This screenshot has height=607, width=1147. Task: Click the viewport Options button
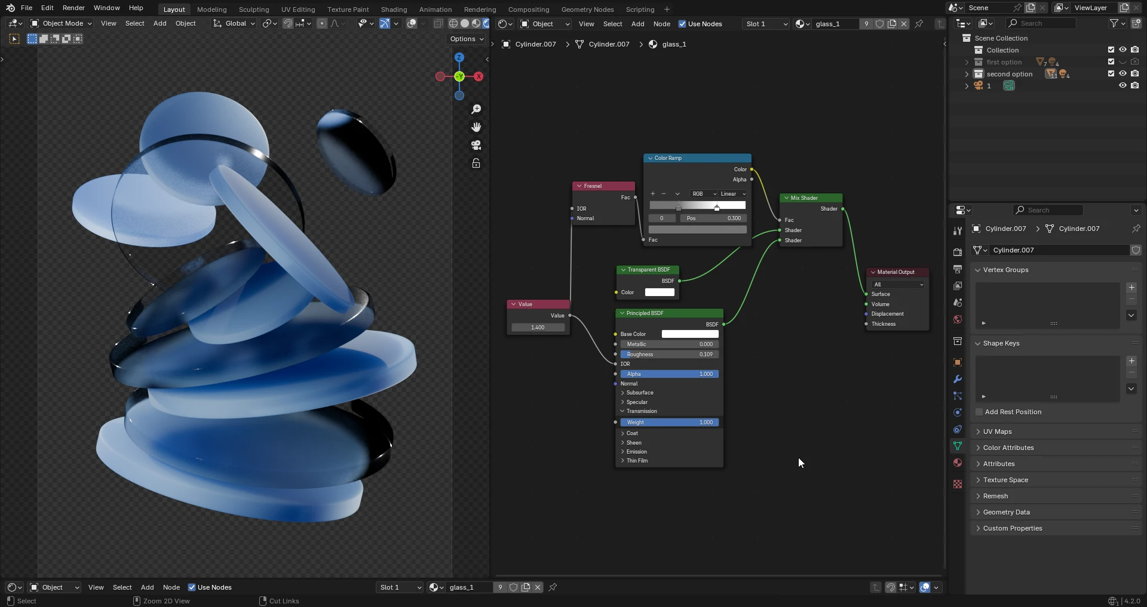(x=467, y=39)
